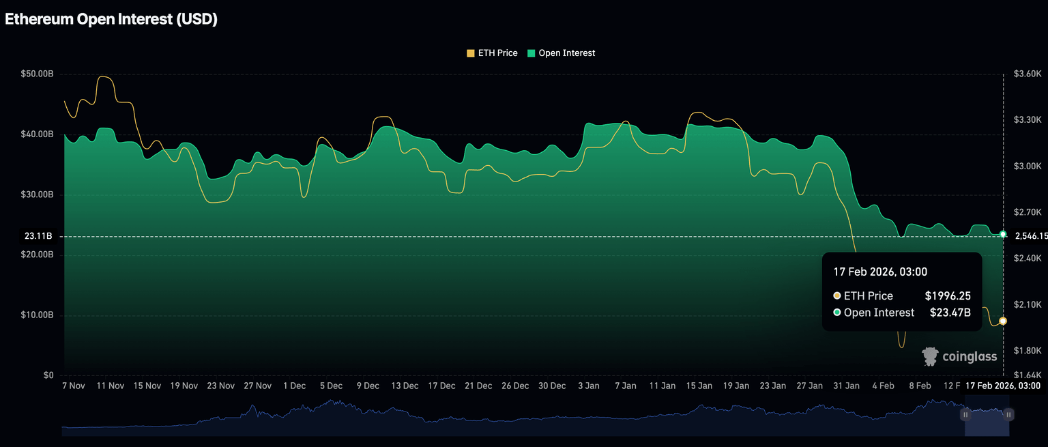Grab the right range slider handle
The image size is (1048, 447).
point(1008,414)
